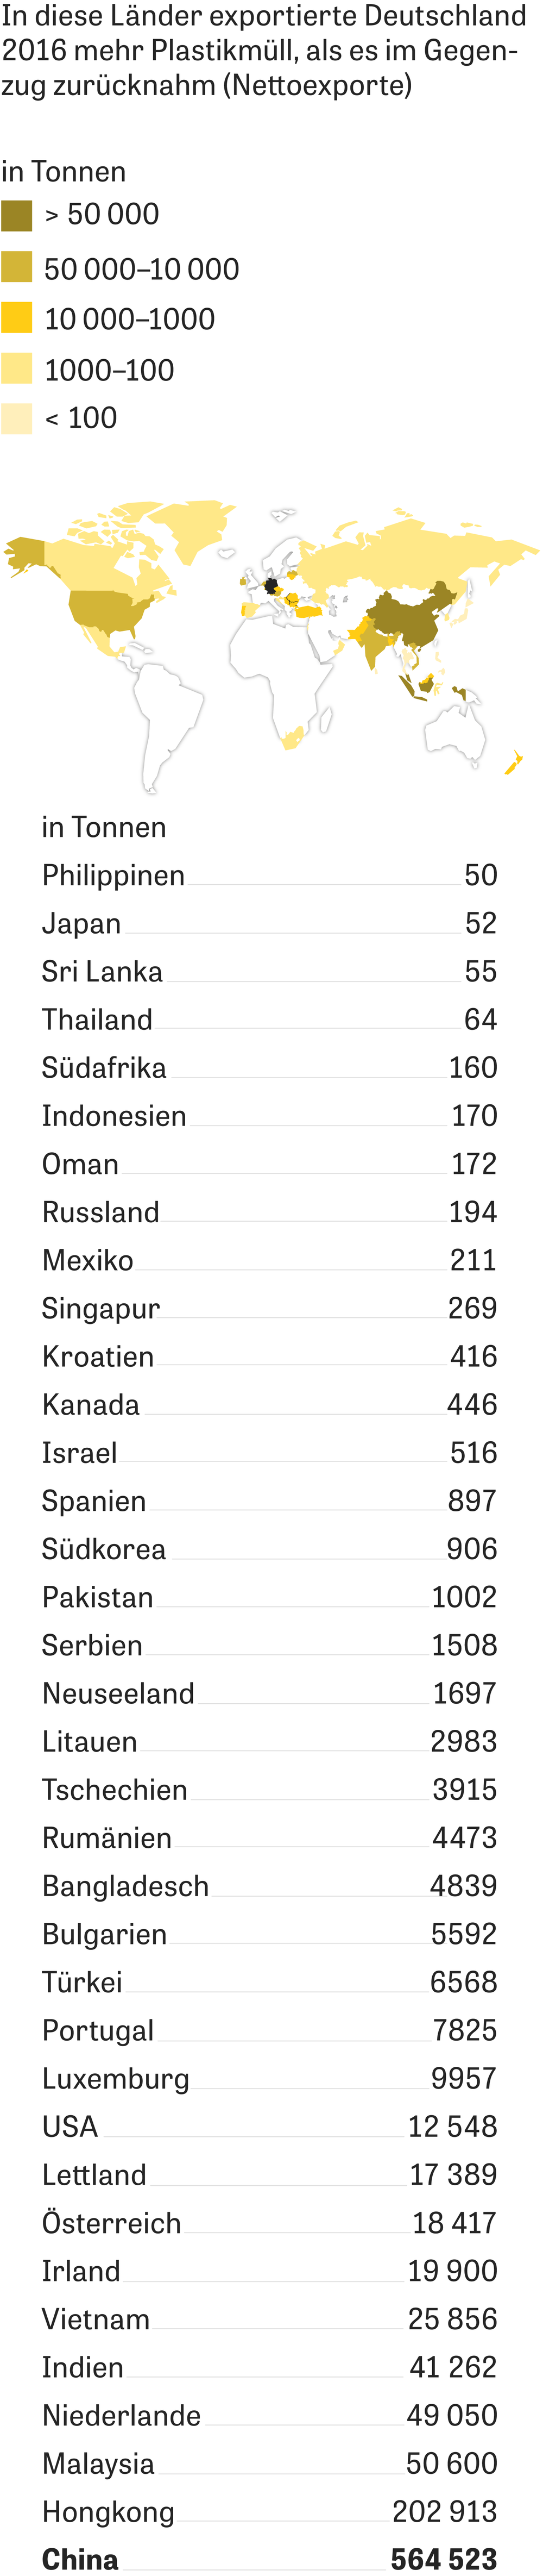Click India on the world map
The height and width of the screenshot is (2576, 543).
[x=370, y=645]
